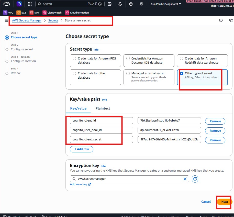Viewport: 234px width, 217px height.
Task: Click the AWS logo home icon
Action: [x=6, y=4]
